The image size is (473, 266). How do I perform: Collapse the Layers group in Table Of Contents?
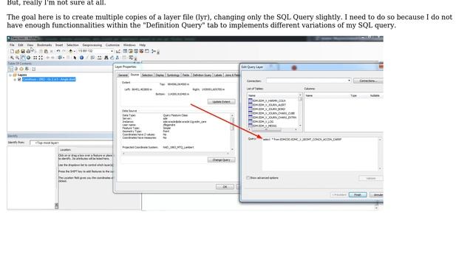10,75
